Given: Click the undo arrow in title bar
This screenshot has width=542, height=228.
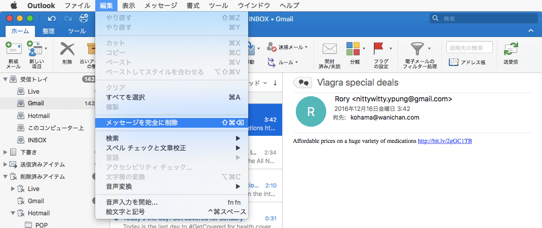Looking at the screenshot, I should 52,19.
